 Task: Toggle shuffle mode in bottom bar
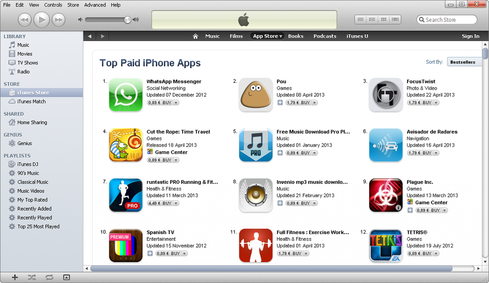[32, 277]
